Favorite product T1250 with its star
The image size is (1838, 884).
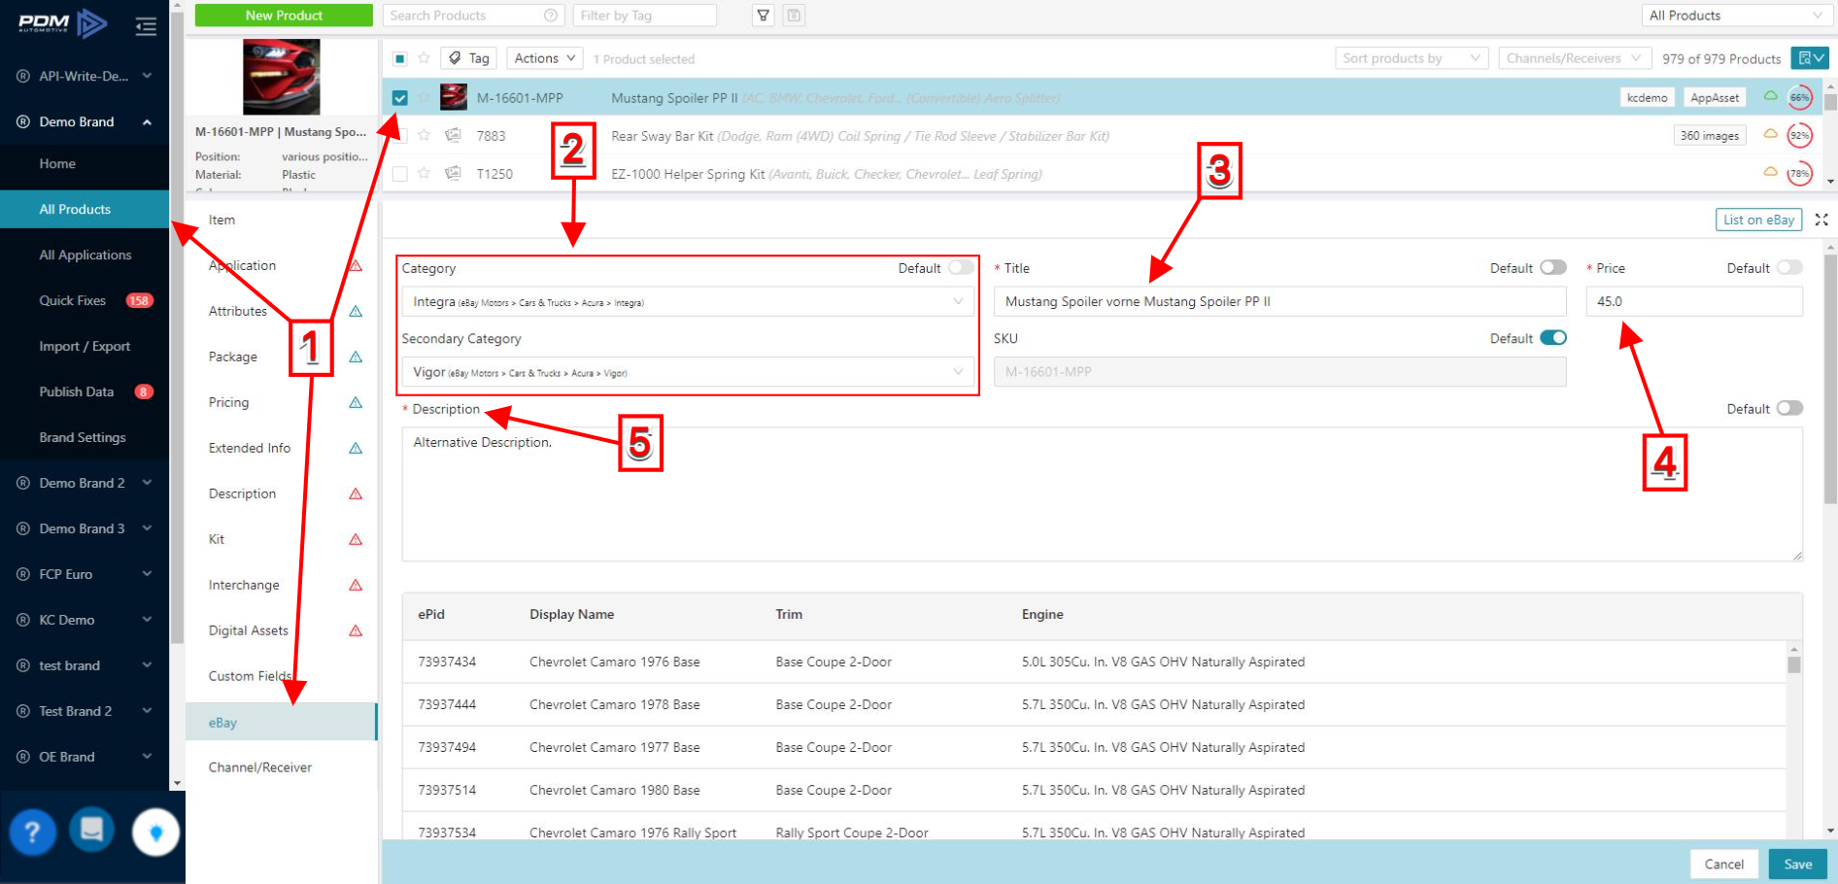(424, 173)
